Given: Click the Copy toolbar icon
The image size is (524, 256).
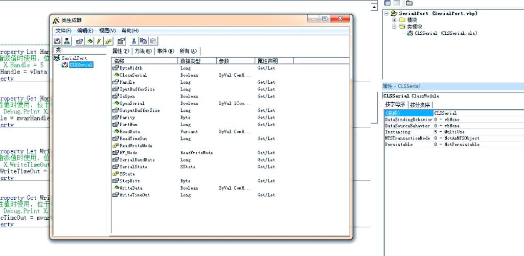Looking at the screenshot, I should pos(143,41).
